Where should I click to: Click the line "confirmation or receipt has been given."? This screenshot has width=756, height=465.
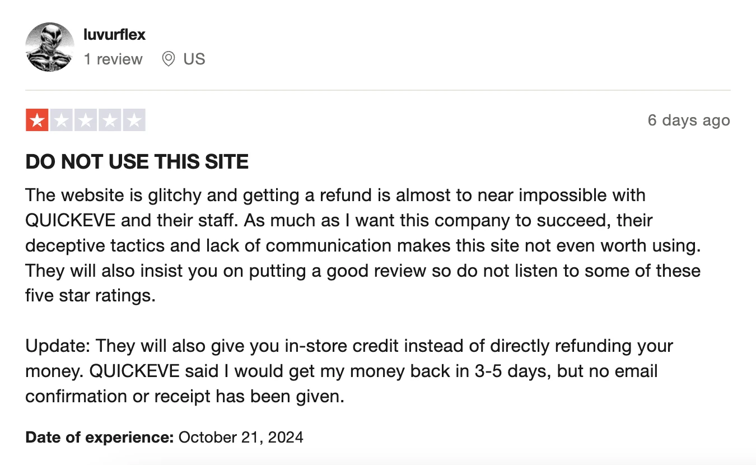coord(185,396)
